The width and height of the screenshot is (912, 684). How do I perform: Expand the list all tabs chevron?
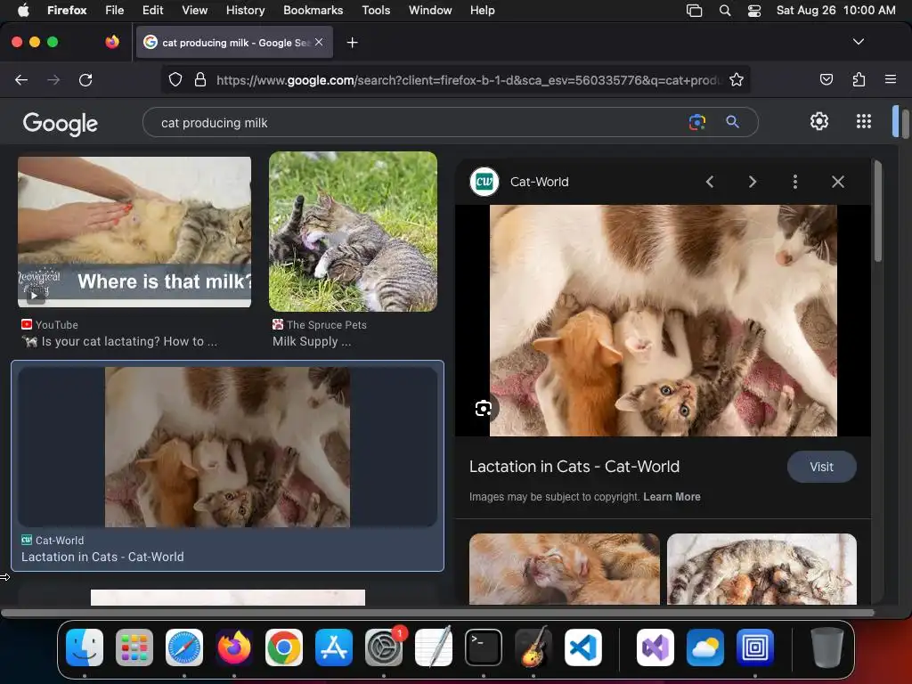point(858,42)
